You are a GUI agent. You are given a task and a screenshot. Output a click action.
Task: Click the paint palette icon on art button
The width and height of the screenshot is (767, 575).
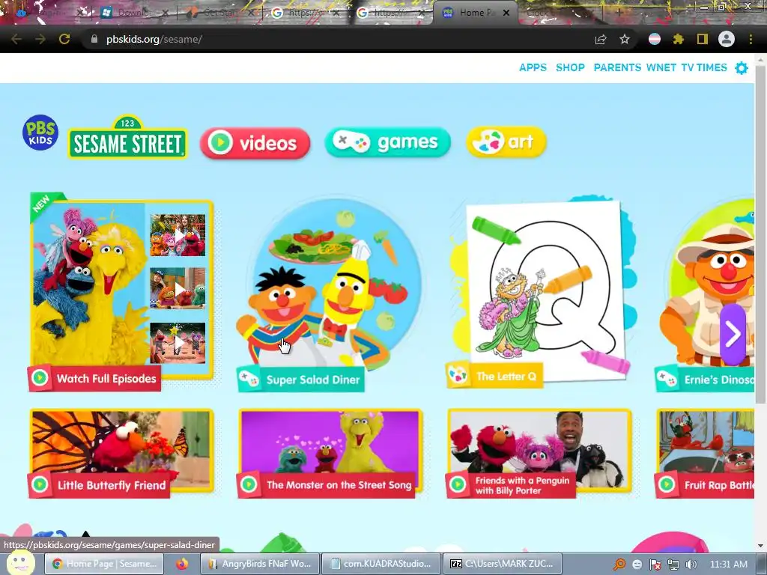tap(488, 142)
